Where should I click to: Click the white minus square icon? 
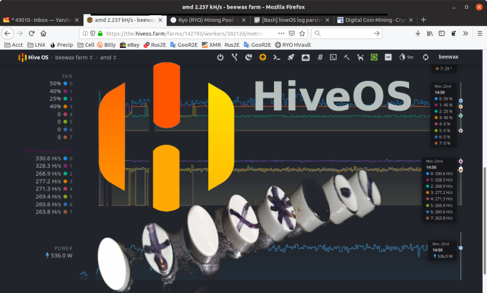coord(388,57)
